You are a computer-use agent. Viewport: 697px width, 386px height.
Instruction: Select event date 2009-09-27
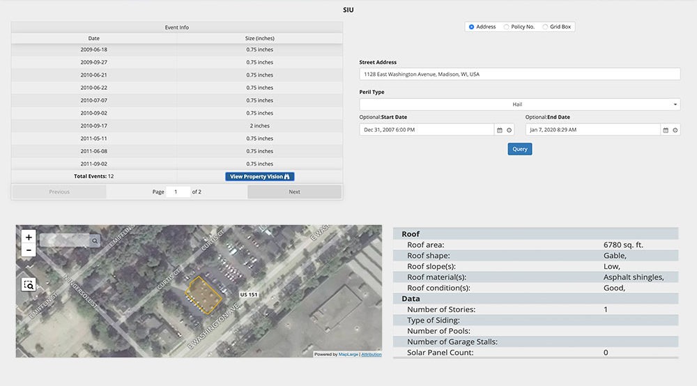point(94,62)
